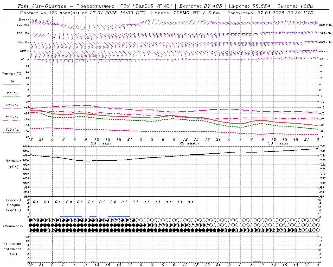This screenshot has height=267, width=333.
Task: Click 985 on the left pressure axis
Action: point(27,197)
